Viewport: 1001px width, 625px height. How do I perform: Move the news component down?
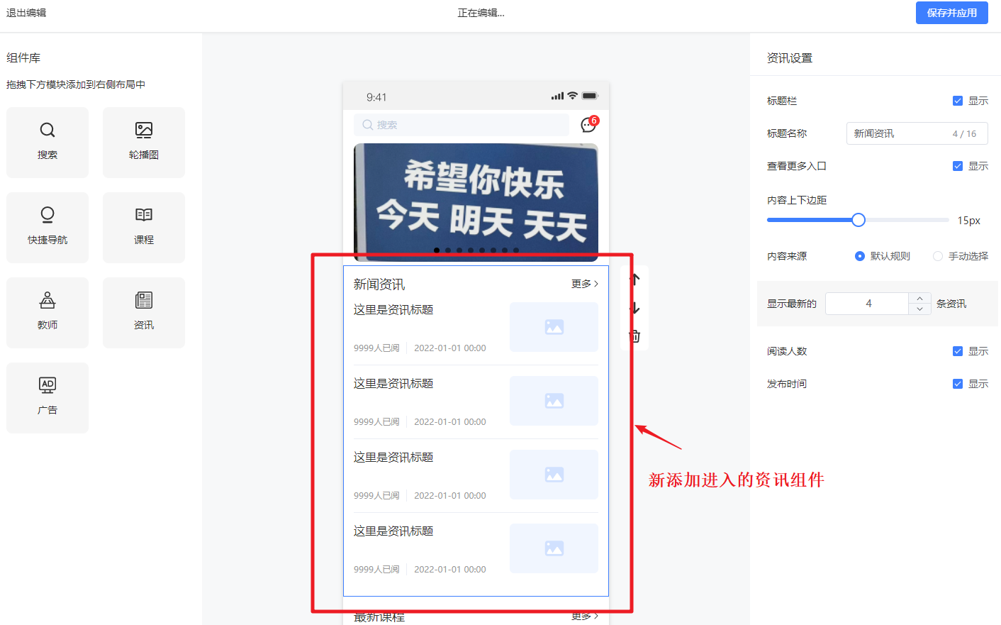pos(635,308)
